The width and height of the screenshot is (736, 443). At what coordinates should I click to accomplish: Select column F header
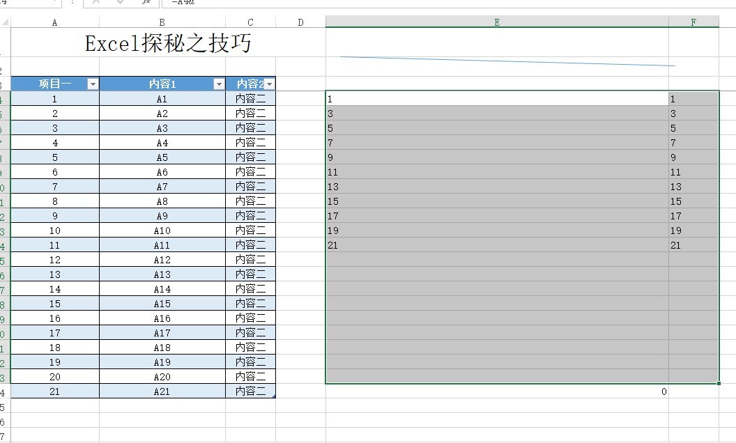693,22
